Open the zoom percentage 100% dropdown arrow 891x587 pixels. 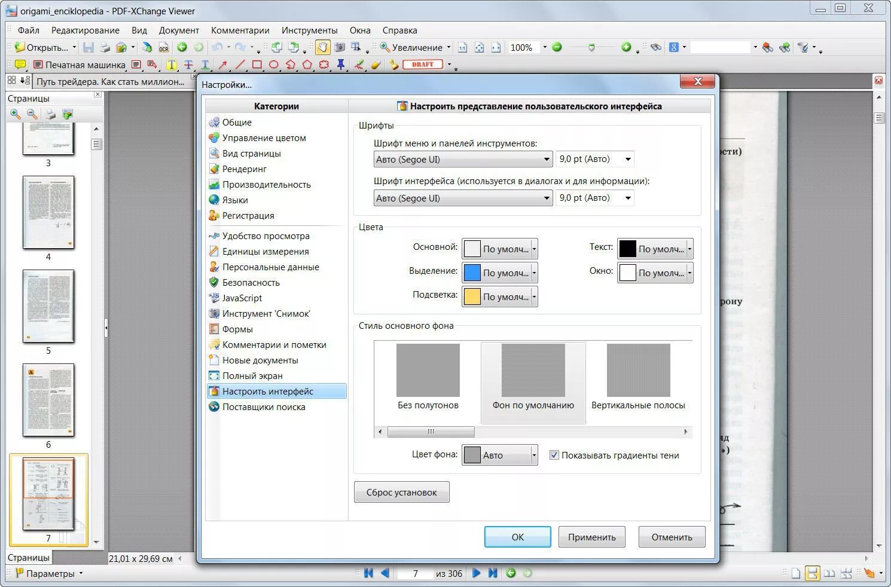point(544,47)
